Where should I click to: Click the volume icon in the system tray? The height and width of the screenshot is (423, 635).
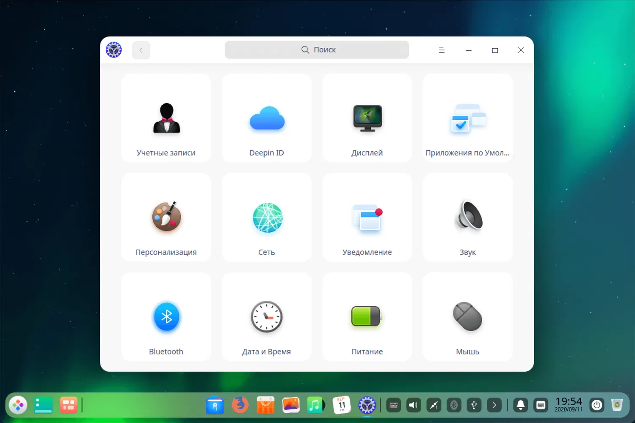pos(414,405)
